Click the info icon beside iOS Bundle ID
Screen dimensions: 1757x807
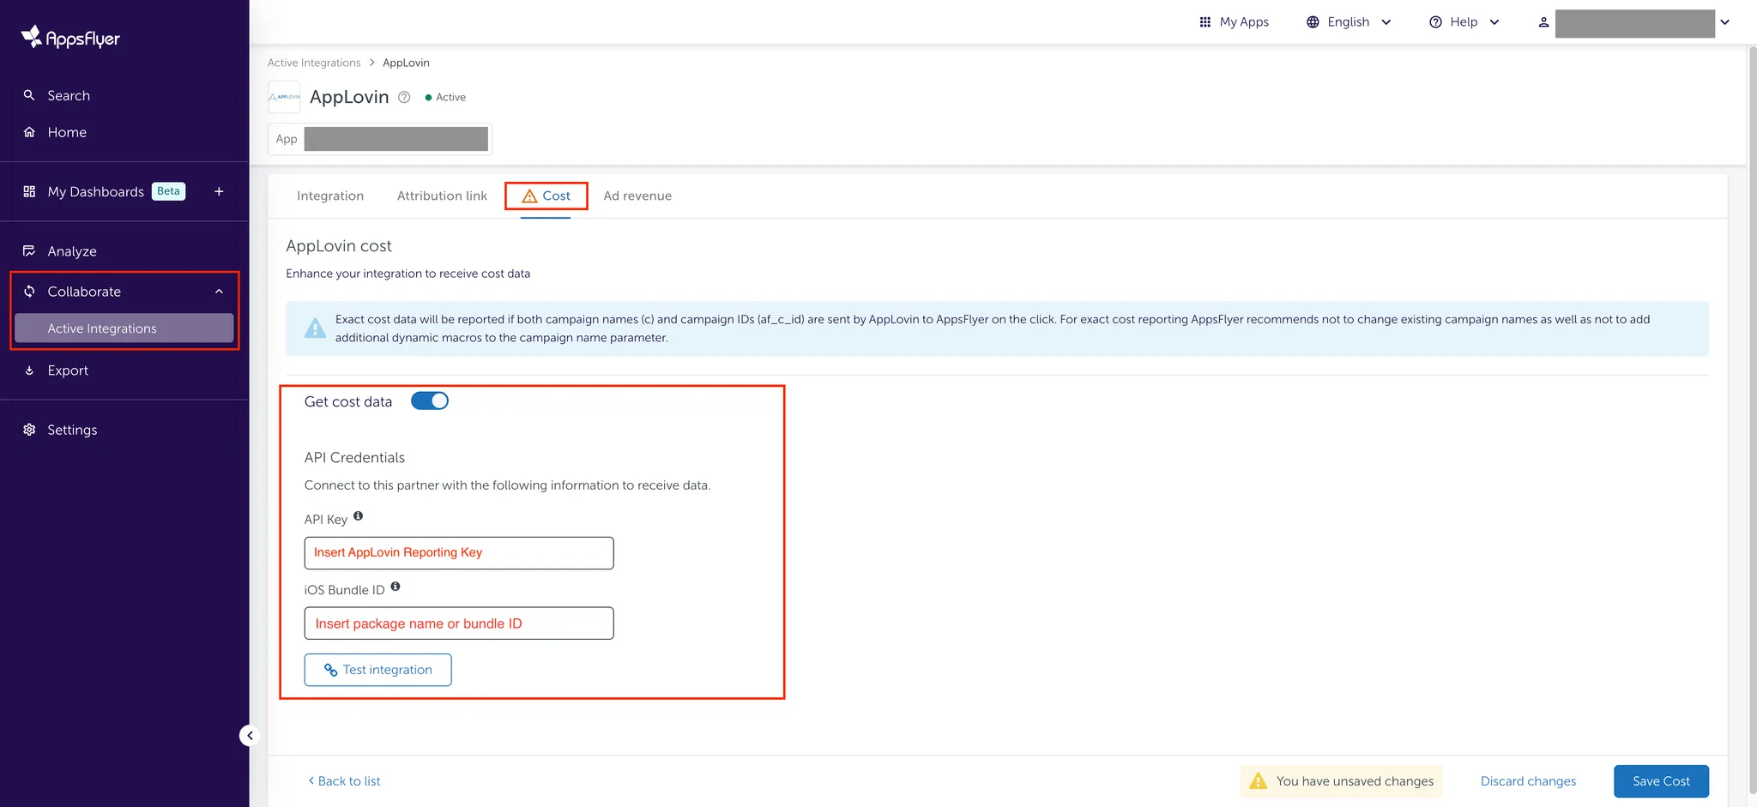coord(395,586)
